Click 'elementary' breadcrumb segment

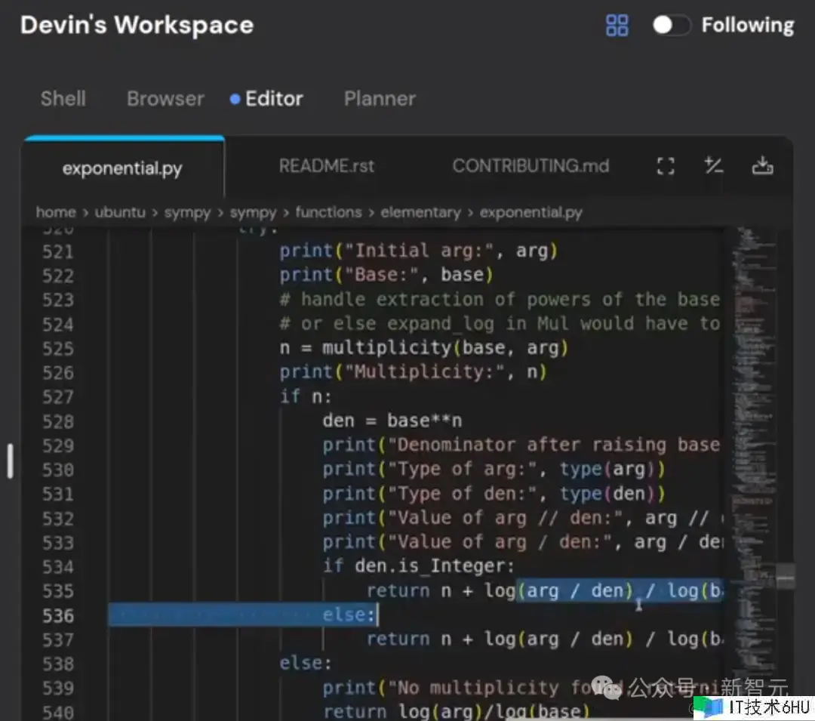tap(420, 213)
